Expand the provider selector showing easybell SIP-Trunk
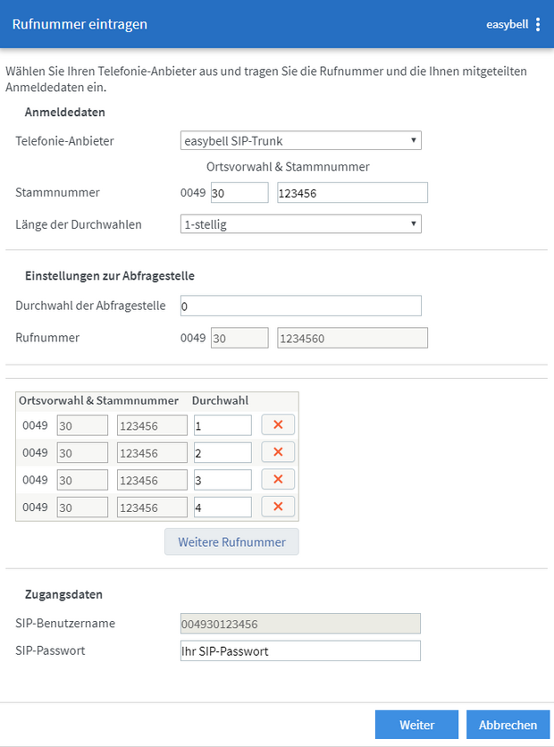The image size is (554, 747). click(300, 140)
